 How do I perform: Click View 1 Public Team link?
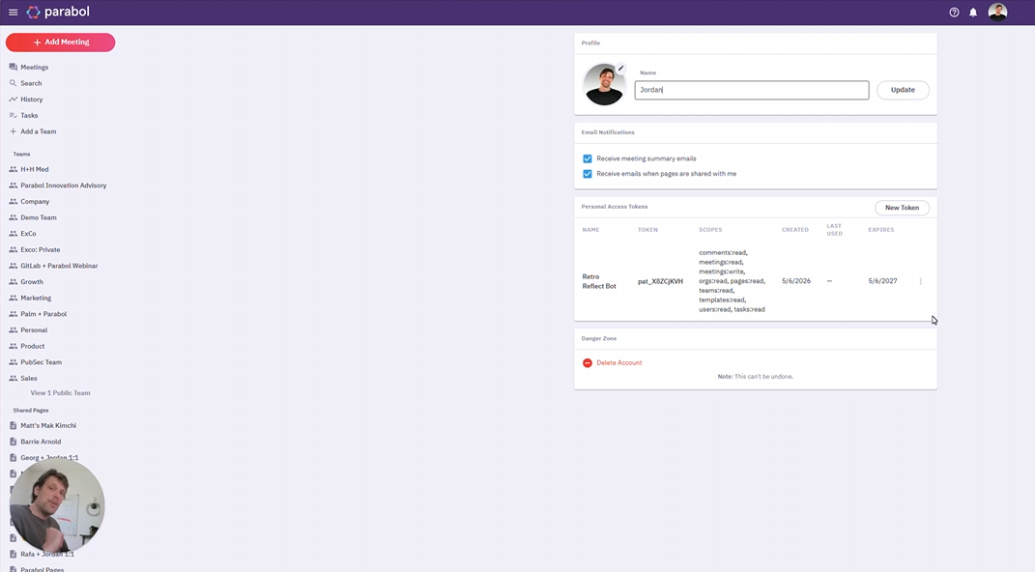pyautogui.click(x=60, y=393)
